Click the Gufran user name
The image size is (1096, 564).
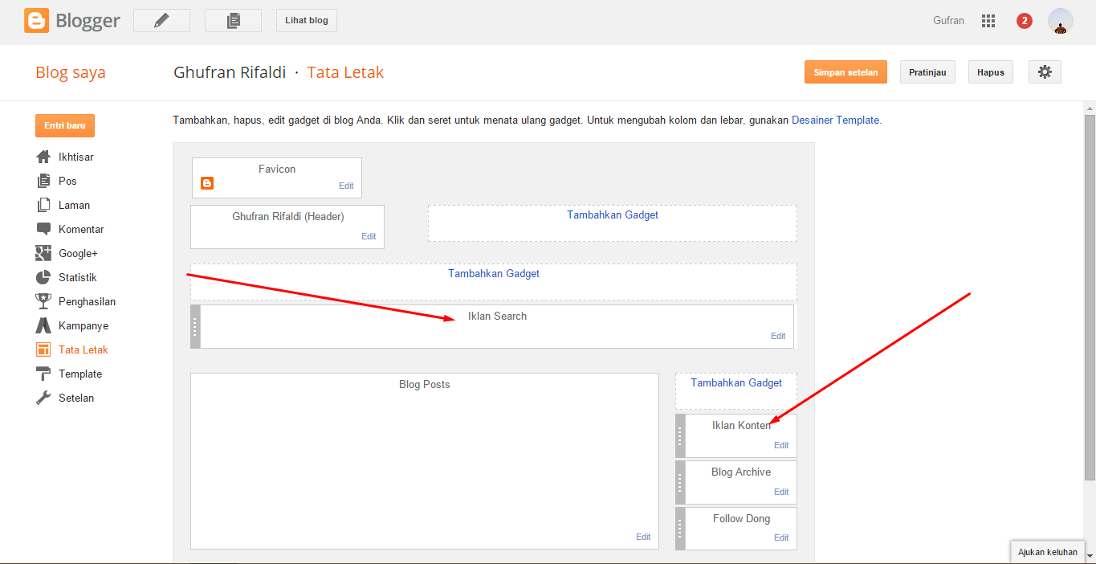click(948, 21)
